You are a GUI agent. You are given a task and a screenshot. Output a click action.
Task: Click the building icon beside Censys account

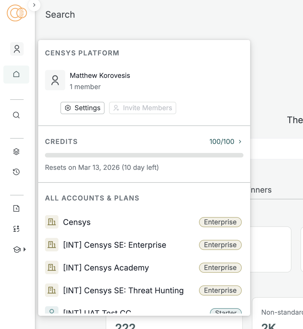pyautogui.click(x=52, y=222)
